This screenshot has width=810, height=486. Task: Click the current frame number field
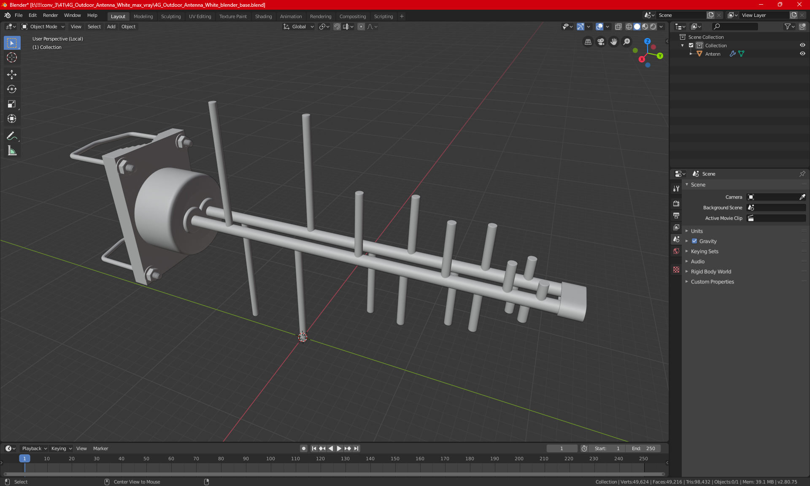(562, 448)
